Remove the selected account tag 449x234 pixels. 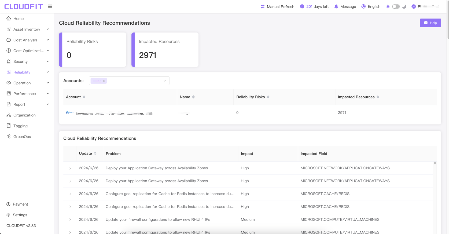point(104,81)
